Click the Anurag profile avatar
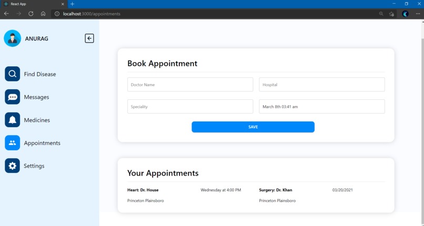The width and height of the screenshot is (424, 226). (13, 38)
